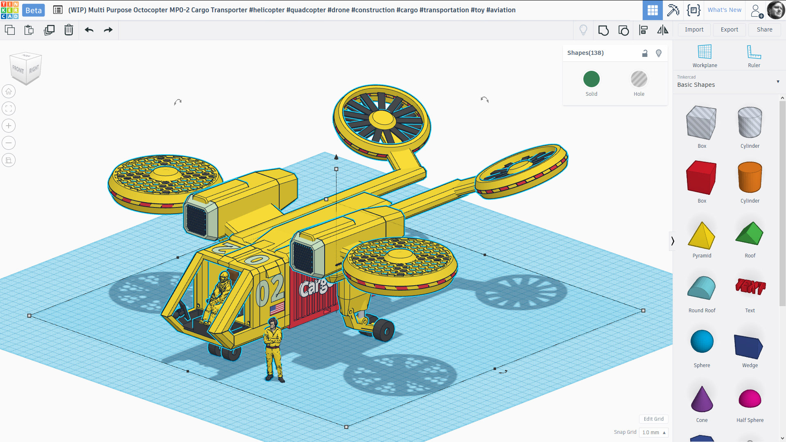Click the Duplicate icon in the toolbar
Viewport: 786px width, 442px height.
[x=49, y=30]
